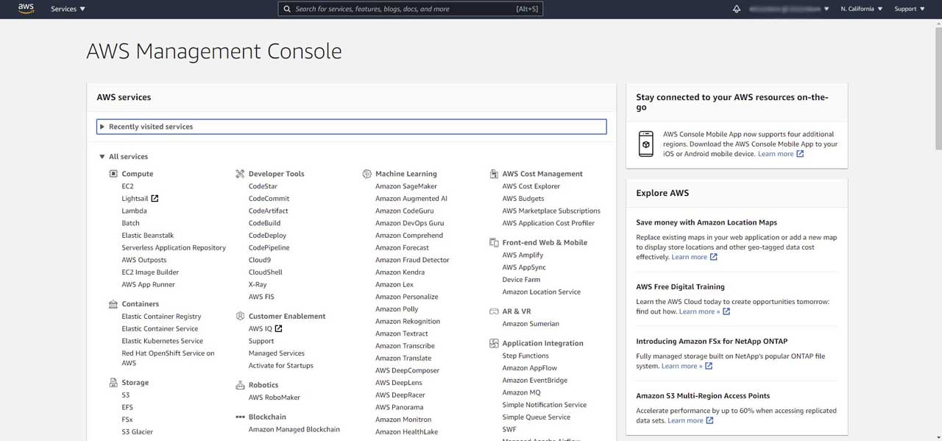Open the Lambda service

point(134,211)
